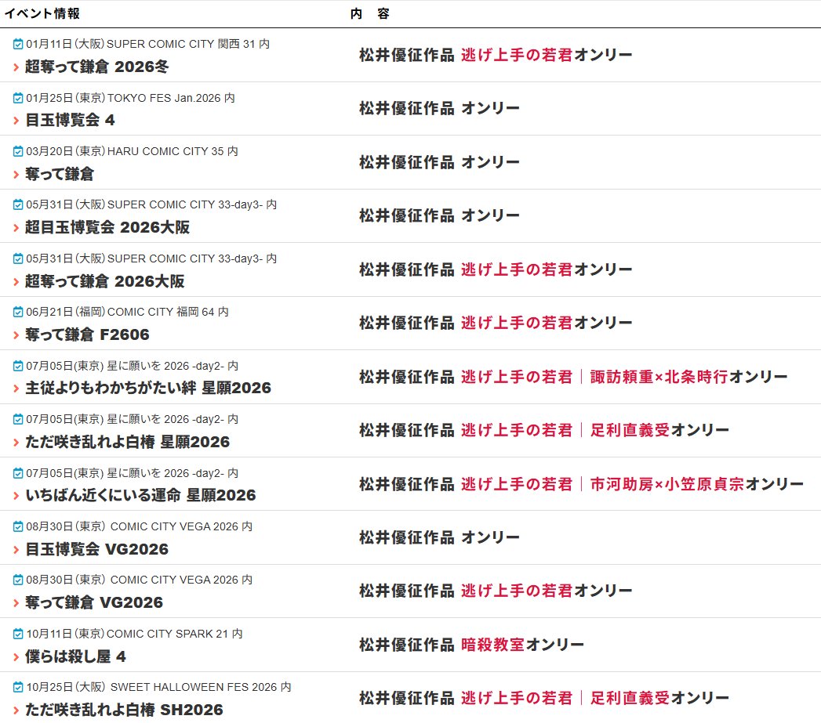Viewport: 821px width, 723px height.
Task: Open event 奪って鎌倉 VG2026
Action: pos(94,602)
